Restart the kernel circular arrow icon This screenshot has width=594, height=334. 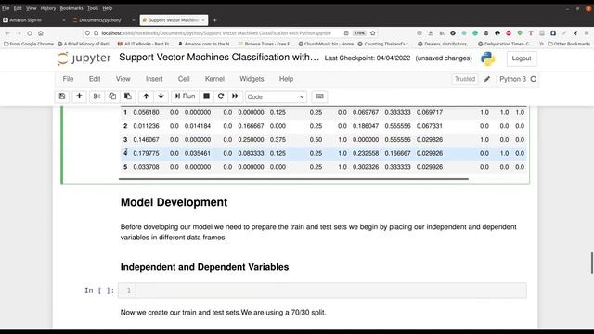click(x=221, y=96)
